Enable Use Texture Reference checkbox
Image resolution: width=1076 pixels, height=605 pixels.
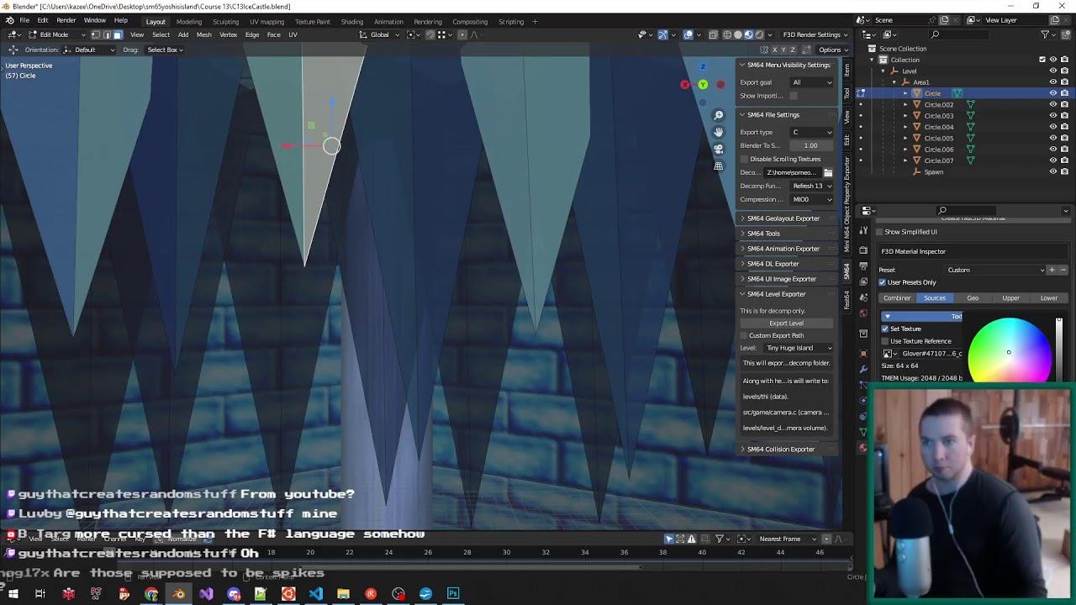(x=884, y=341)
